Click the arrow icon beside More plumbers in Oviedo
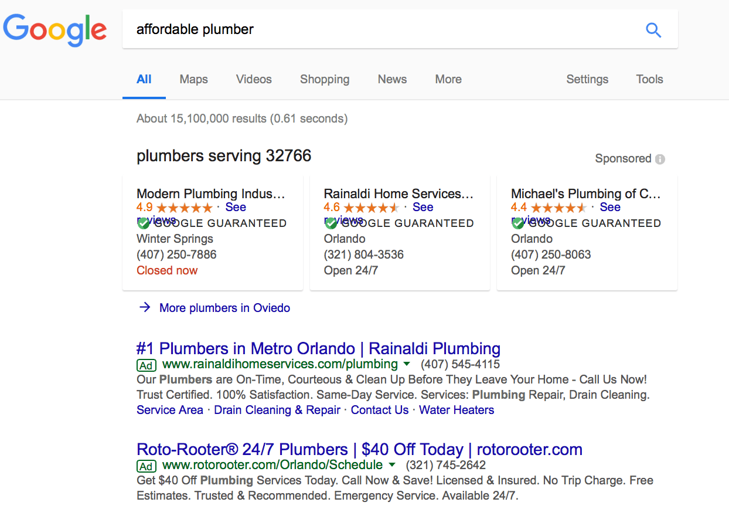 pyautogui.click(x=145, y=307)
